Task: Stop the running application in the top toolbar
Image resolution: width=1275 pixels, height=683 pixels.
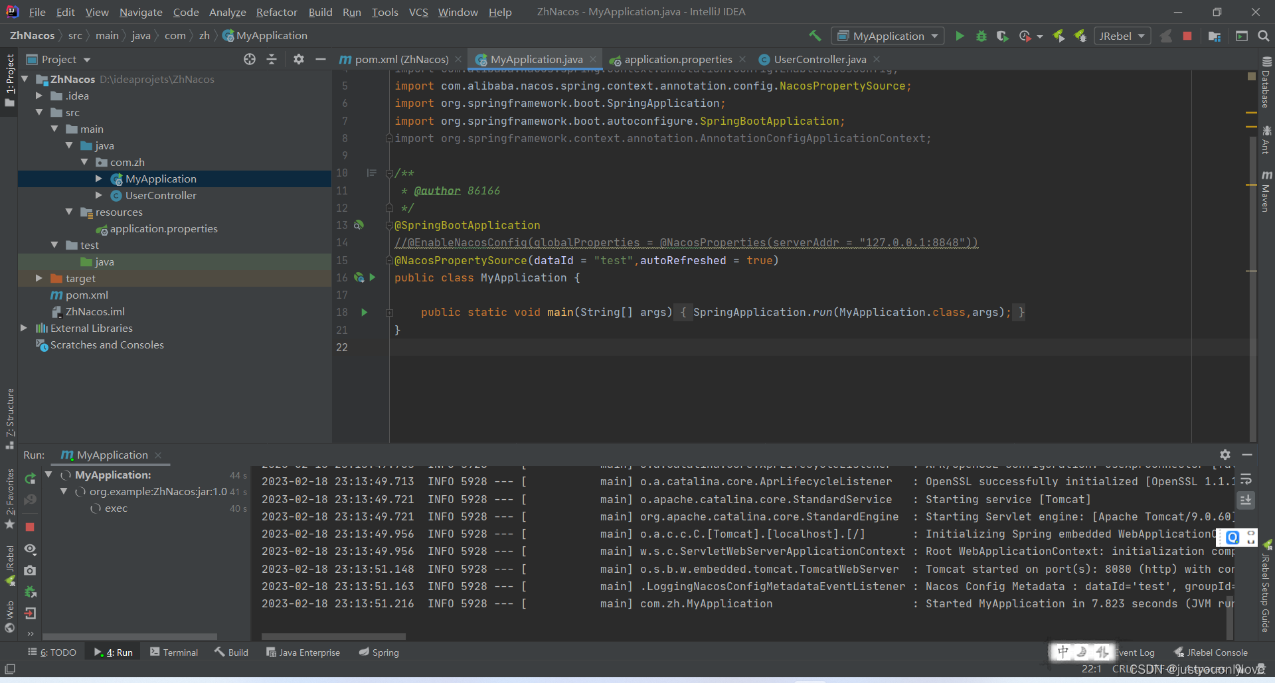Action: coord(1187,36)
